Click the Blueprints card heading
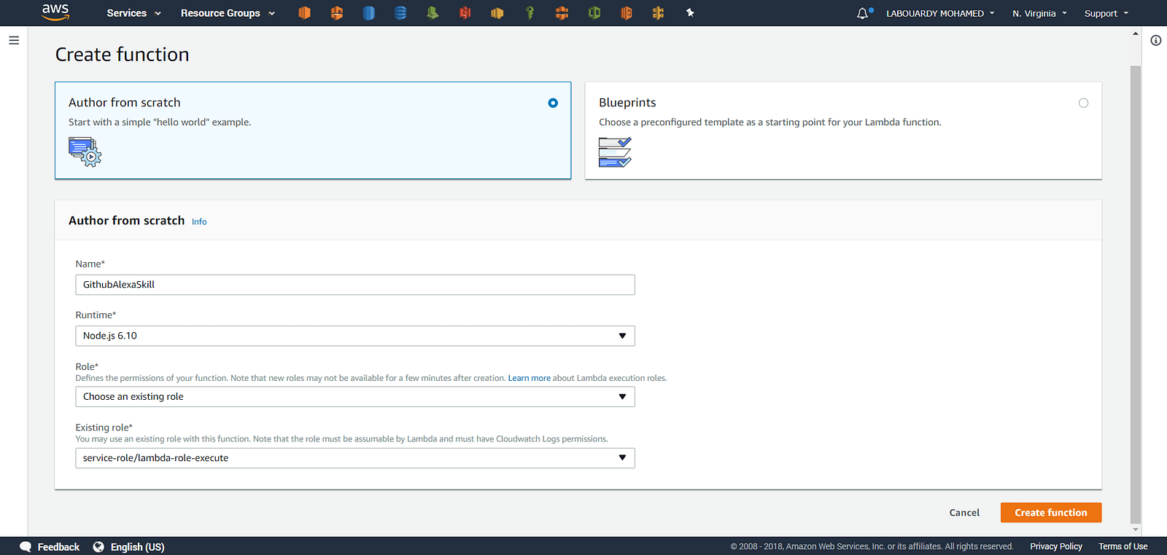Screen dimensions: 1167x555 [627, 103]
